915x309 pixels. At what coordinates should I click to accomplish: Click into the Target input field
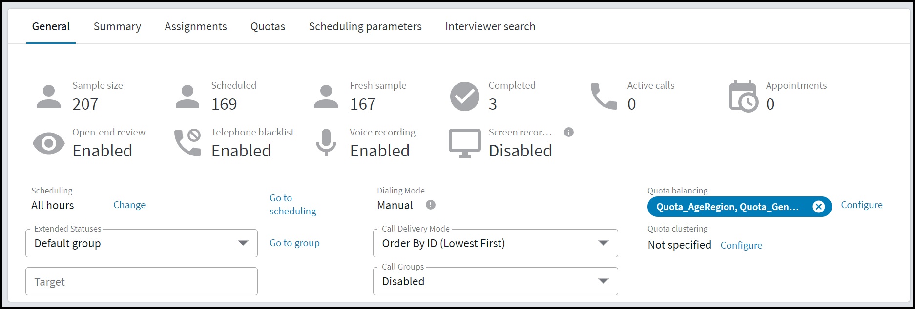click(x=142, y=281)
